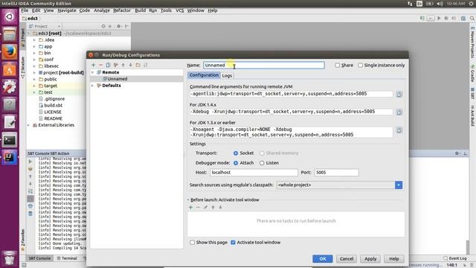Select Listen debugger mode
This screenshot has width=476, height=268.
262,163
